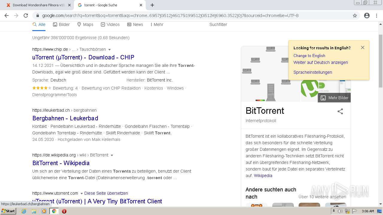Click Mehr Bilder button on knowledge panel
Viewport: 383px width, 215px height.
click(x=334, y=98)
